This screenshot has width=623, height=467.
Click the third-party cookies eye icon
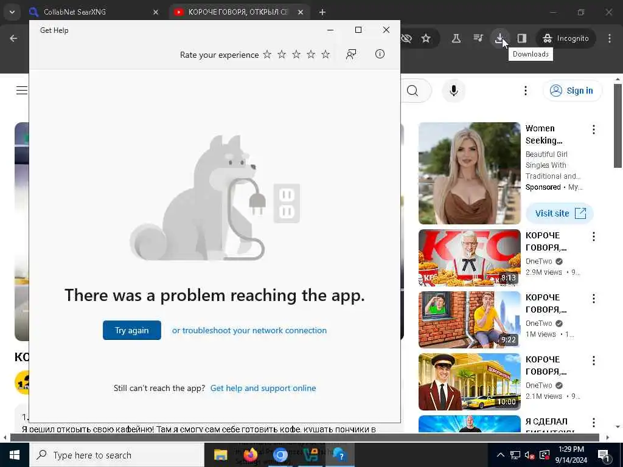click(406, 38)
